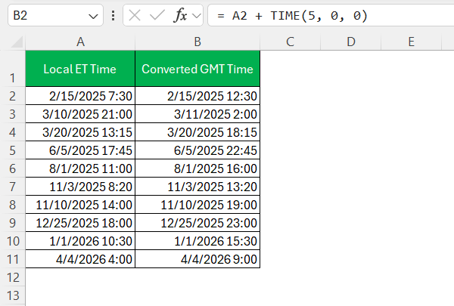Select row 6 header
The image size is (454, 306).
click(12, 168)
